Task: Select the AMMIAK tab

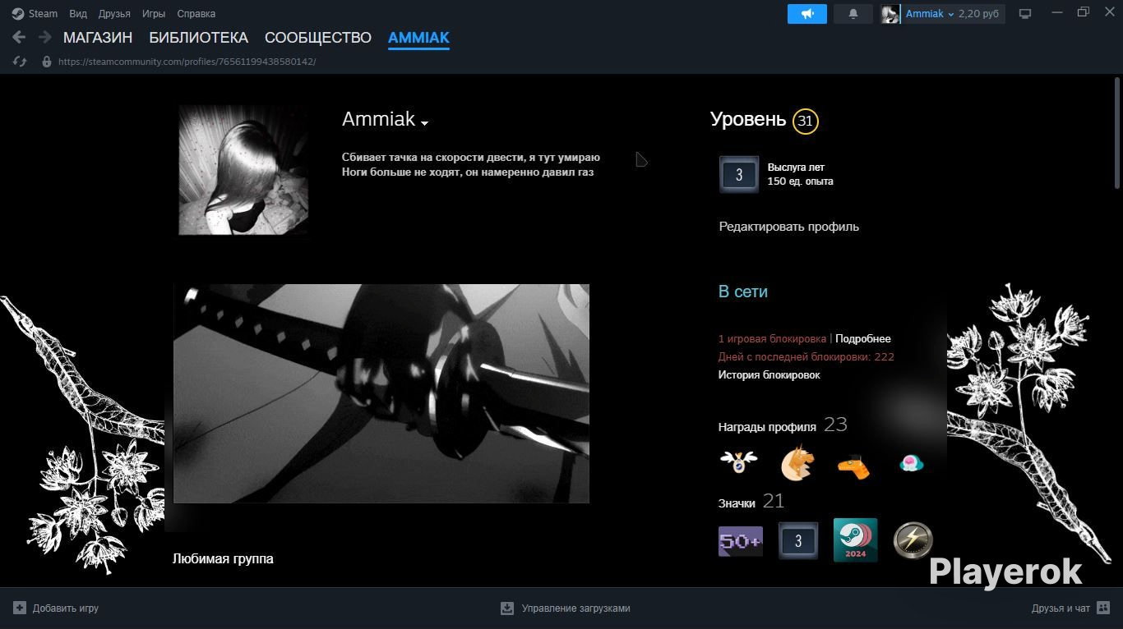Action: (x=418, y=38)
